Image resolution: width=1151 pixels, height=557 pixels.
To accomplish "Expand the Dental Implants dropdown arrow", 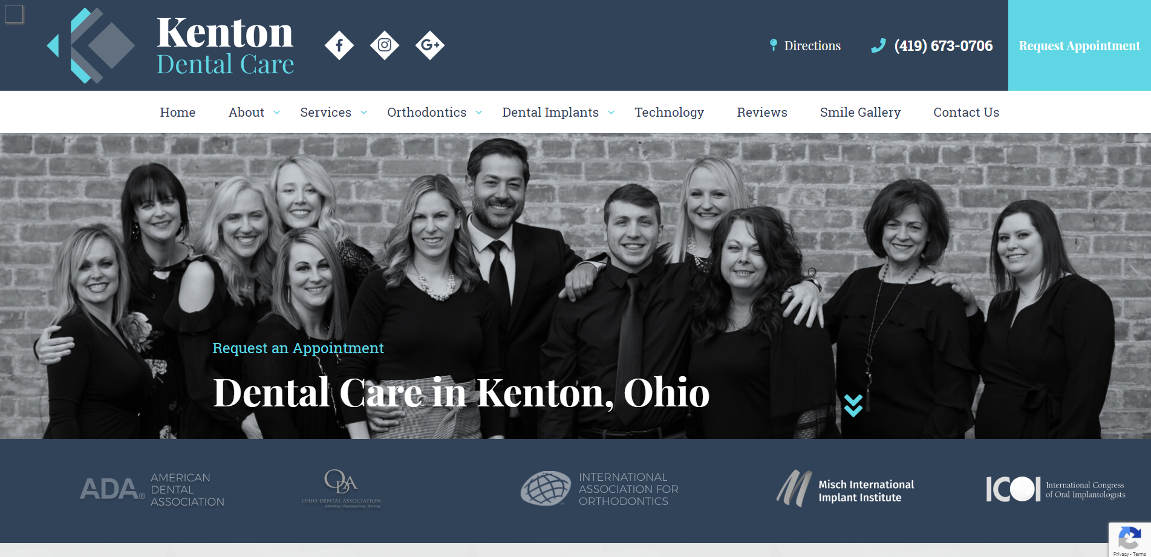I will coord(611,112).
